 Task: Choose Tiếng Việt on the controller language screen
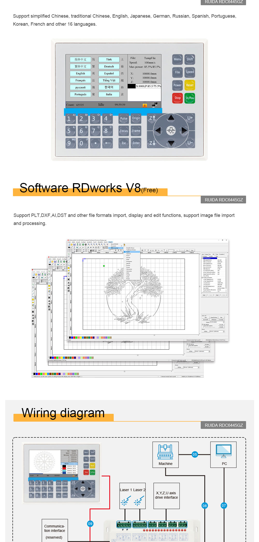pos(109,80)
